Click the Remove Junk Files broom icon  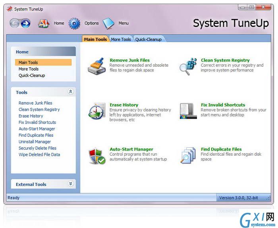pos(97,66)
